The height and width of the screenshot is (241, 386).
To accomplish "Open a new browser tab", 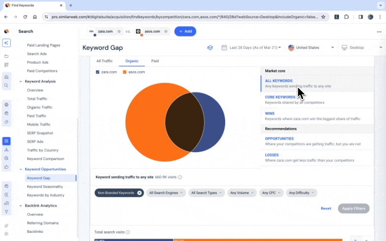I will [71, 5].
